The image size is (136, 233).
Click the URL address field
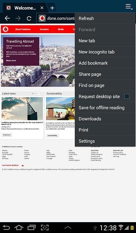tap(56, 19)
